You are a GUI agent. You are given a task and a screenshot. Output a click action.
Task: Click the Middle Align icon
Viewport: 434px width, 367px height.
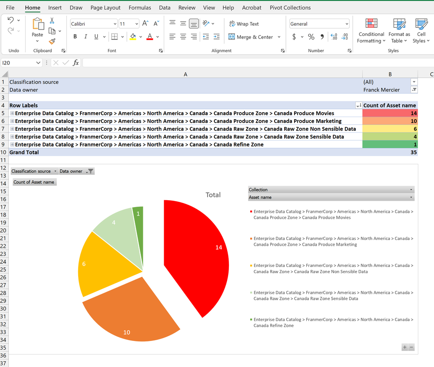(x=183, y=23)
